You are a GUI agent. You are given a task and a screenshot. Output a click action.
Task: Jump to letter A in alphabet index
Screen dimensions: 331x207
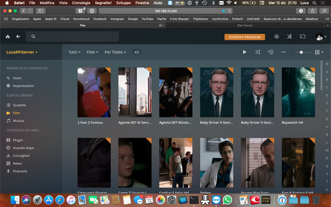(327, 72)
